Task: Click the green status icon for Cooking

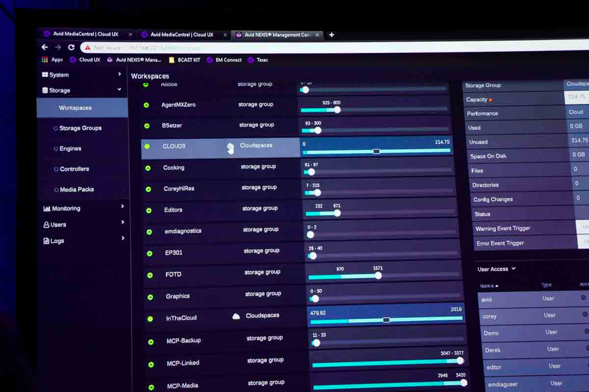Action: click(x=148, y=168)
